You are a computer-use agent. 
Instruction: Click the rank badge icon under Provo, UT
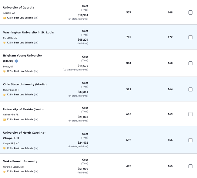(5, 71)
